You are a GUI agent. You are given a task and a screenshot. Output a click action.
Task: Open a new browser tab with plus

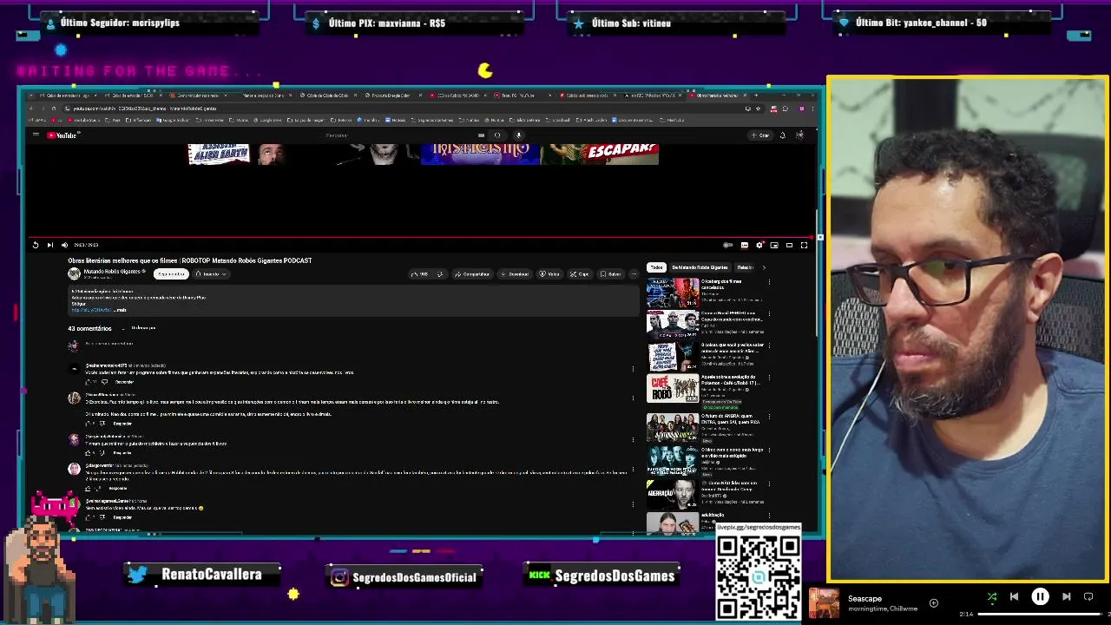756,95
